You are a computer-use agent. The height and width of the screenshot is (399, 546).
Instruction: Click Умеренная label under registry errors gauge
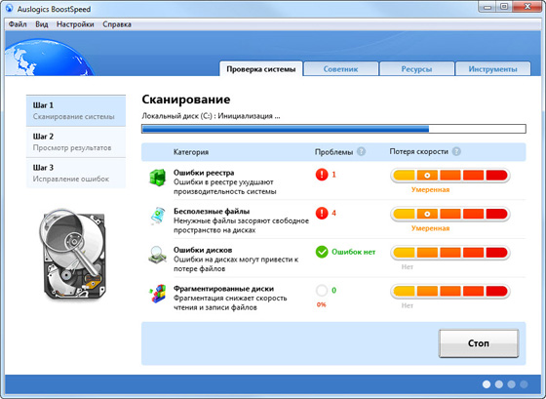[430, 189]
